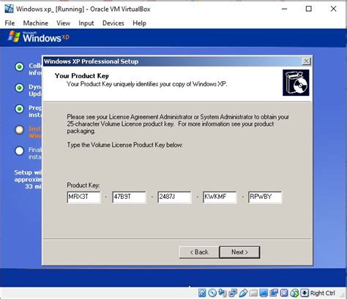This screenshot has width=347, height=299.
Task: Open the Devices menu
Action: pyautogui.click(x=113, y=23)
